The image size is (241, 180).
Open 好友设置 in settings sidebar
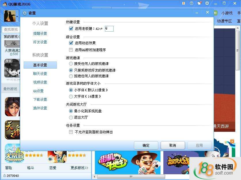[40, 42]
